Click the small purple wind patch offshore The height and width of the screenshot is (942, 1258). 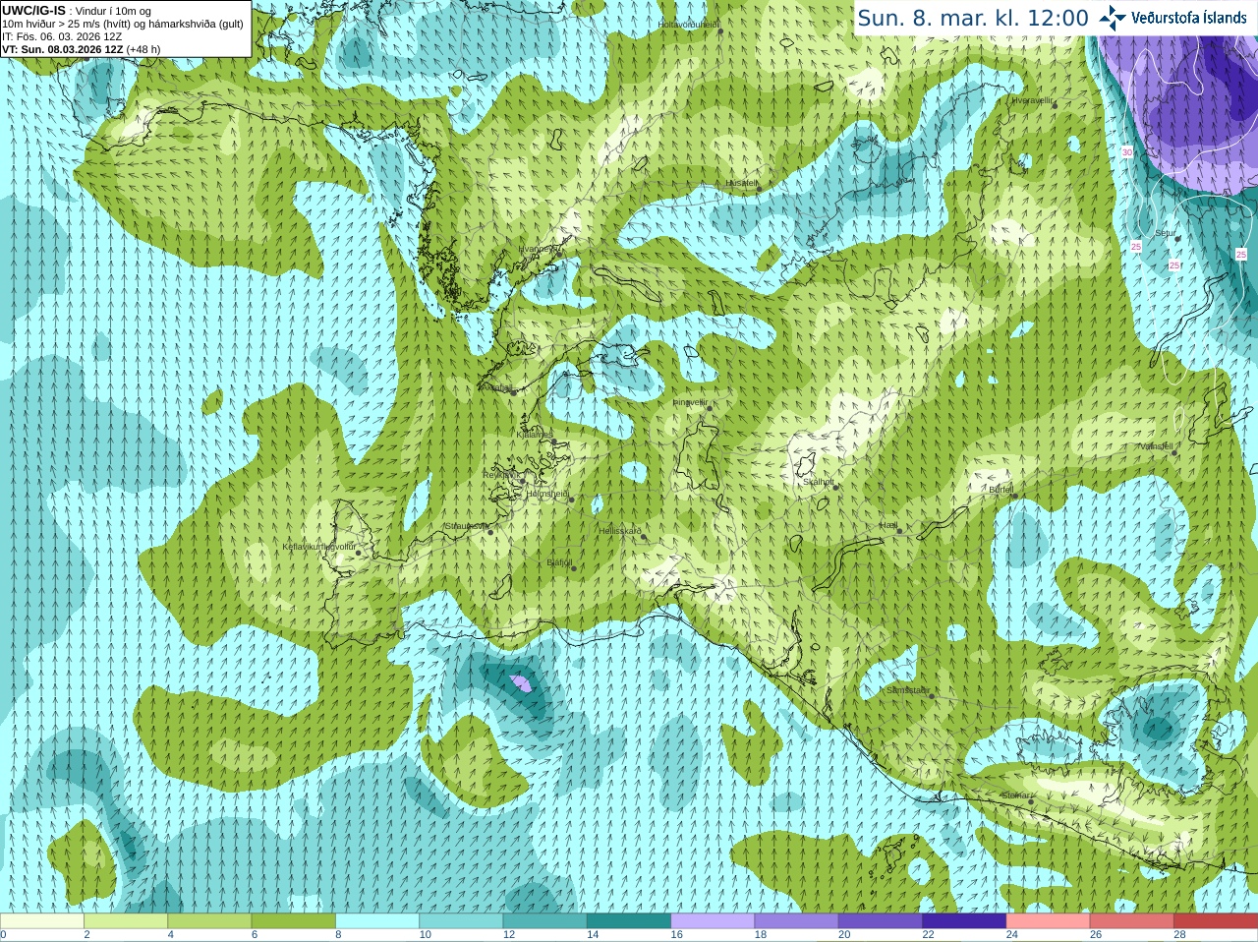click(521, 681)
